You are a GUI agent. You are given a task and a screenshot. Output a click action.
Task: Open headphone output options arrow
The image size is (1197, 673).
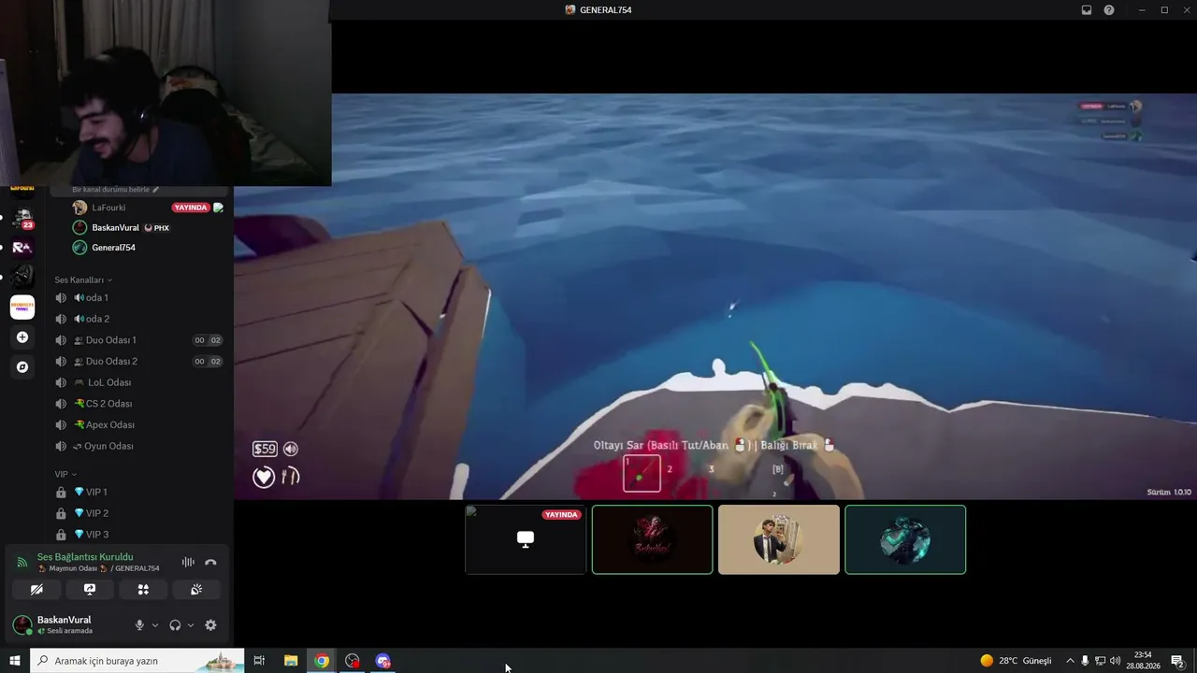[191, 625]
